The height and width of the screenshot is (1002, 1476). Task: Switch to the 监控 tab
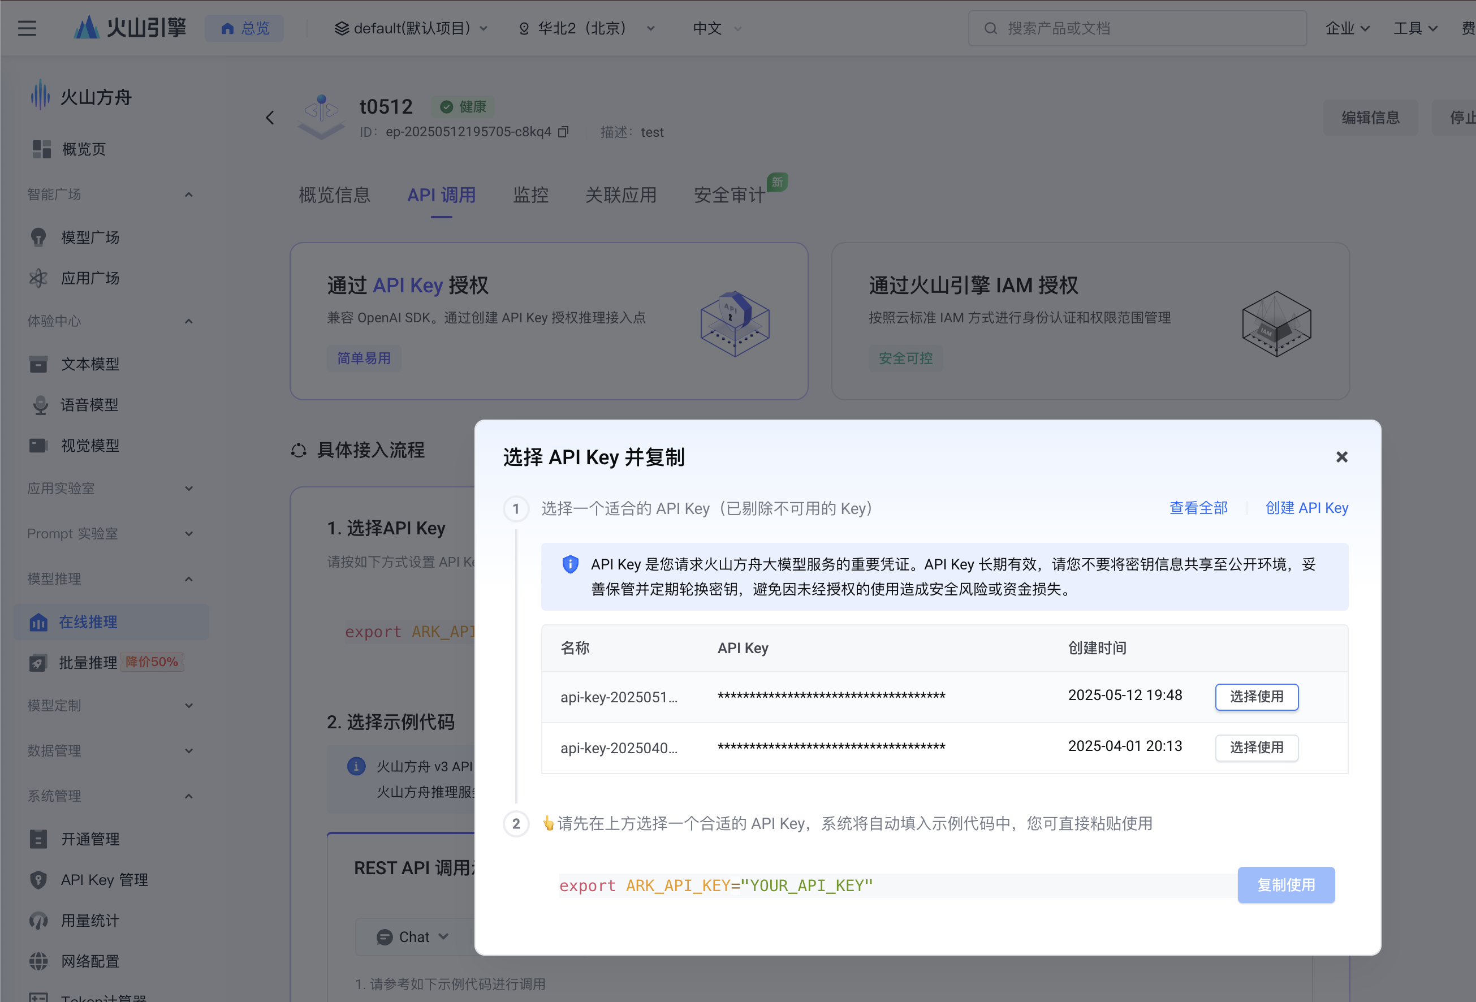530,195
